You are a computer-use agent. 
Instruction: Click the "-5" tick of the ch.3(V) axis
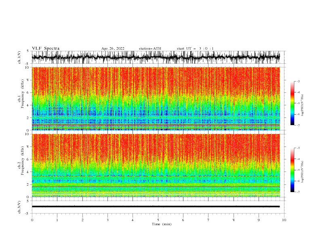coord(27,214)
